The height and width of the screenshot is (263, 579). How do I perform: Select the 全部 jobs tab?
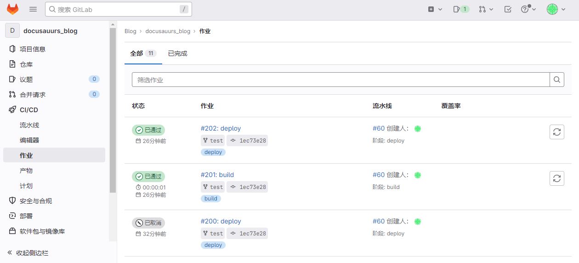[143, 53]
